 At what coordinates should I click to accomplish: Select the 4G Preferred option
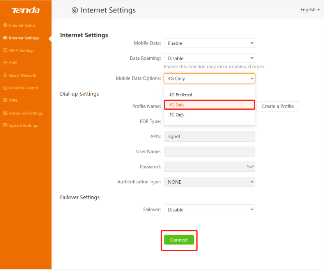pyautogui.click(x=181, y=95)
